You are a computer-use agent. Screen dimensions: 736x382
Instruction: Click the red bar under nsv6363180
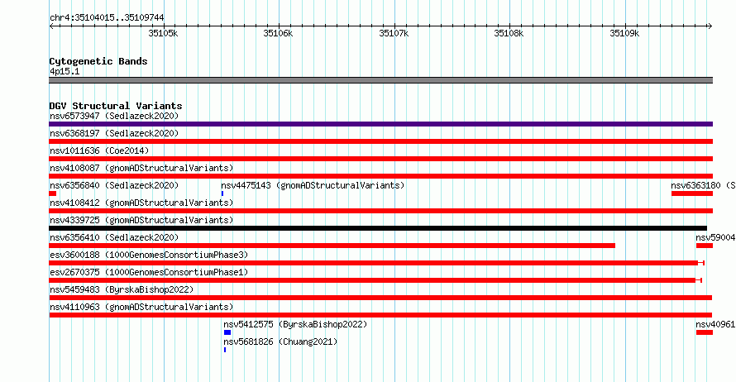click(692, 193)
